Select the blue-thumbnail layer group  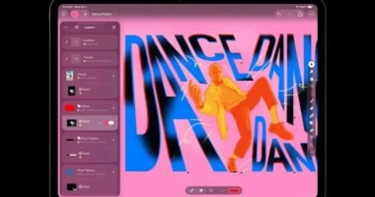tap(90, 172)
